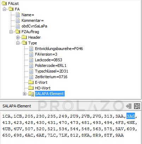Click the highlighted 3AG code in the editor

point(131,116)
